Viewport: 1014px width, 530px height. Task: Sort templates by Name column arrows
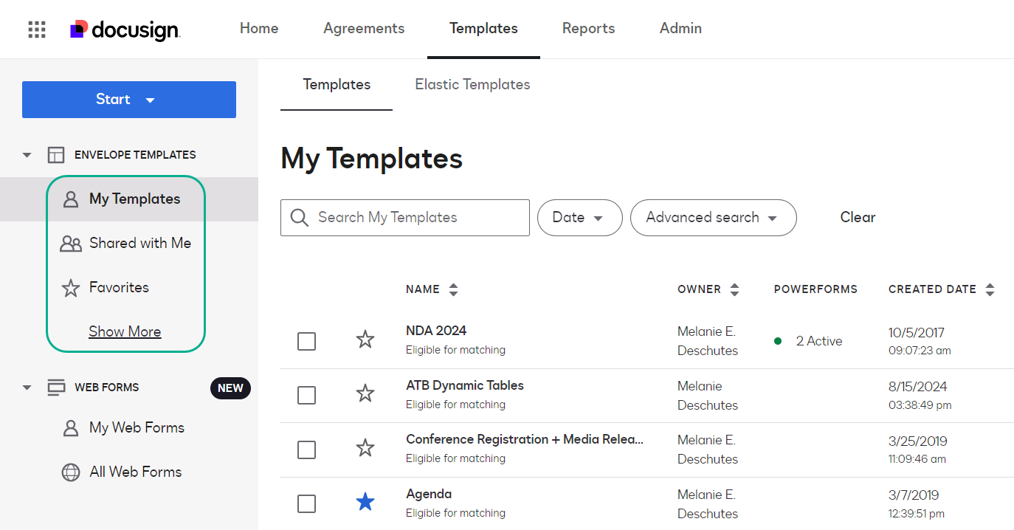[x=453, y=289]
